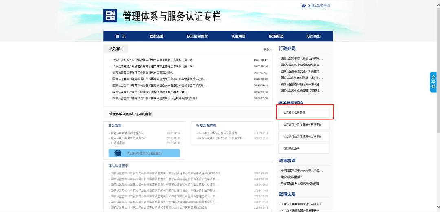Open 认证认可义务监督员管理办法

pos(128,138)
